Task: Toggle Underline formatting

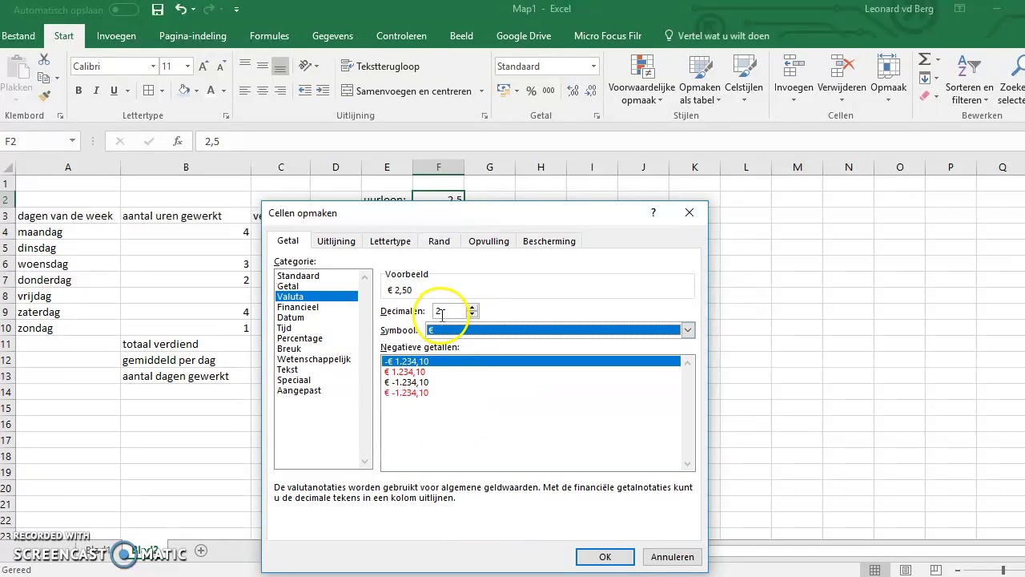Action: coord(114,91)
